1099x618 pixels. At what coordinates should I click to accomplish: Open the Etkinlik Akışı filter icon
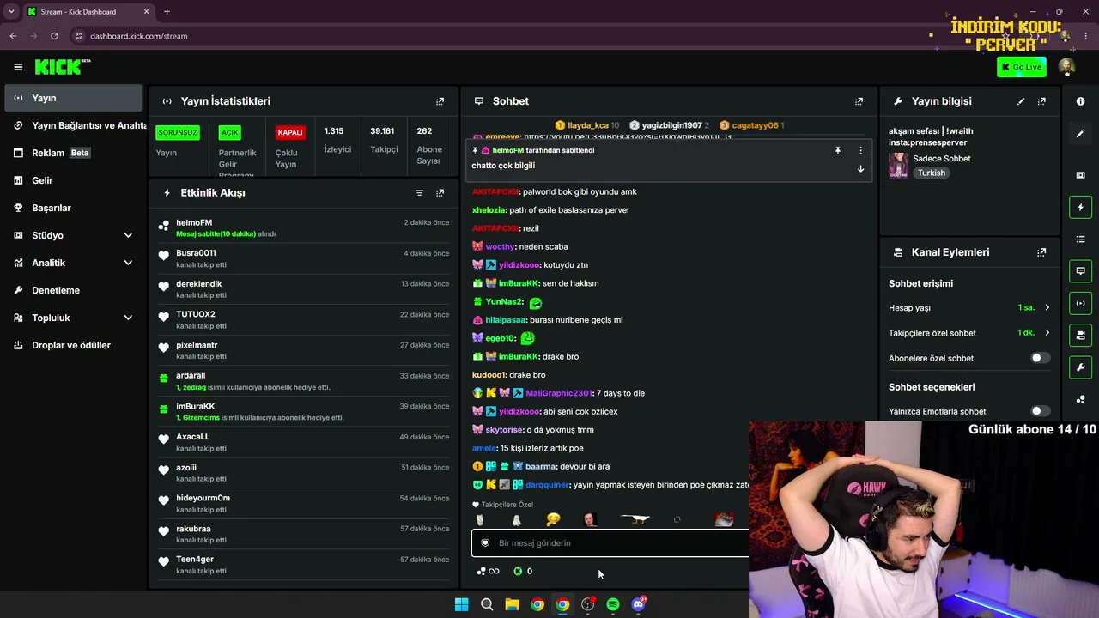pyautogui.click(x=419, y=193)
